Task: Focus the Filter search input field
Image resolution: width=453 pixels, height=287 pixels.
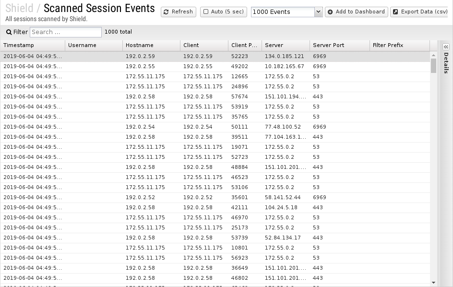Action: (66, 32)
